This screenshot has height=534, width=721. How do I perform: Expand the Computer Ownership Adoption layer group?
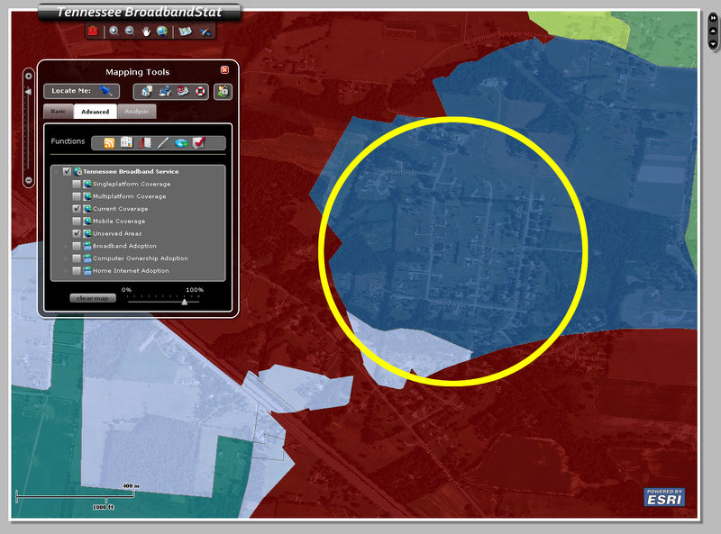67,258
